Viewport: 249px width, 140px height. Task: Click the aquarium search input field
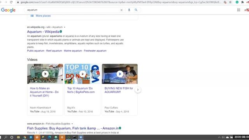click(72, 10)
